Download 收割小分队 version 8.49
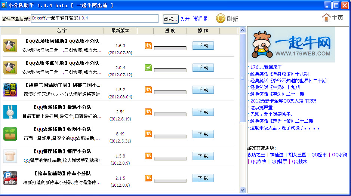351x196 pixels. tap(203, 134)
